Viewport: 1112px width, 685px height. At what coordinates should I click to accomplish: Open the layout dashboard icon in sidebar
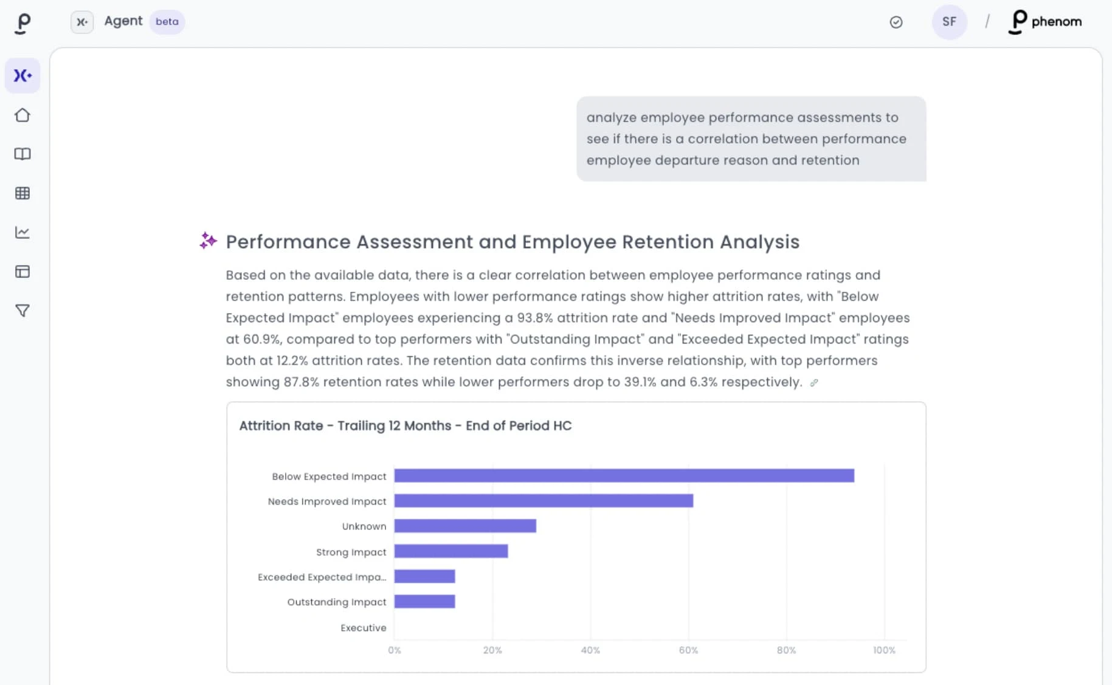coord(22,272)
